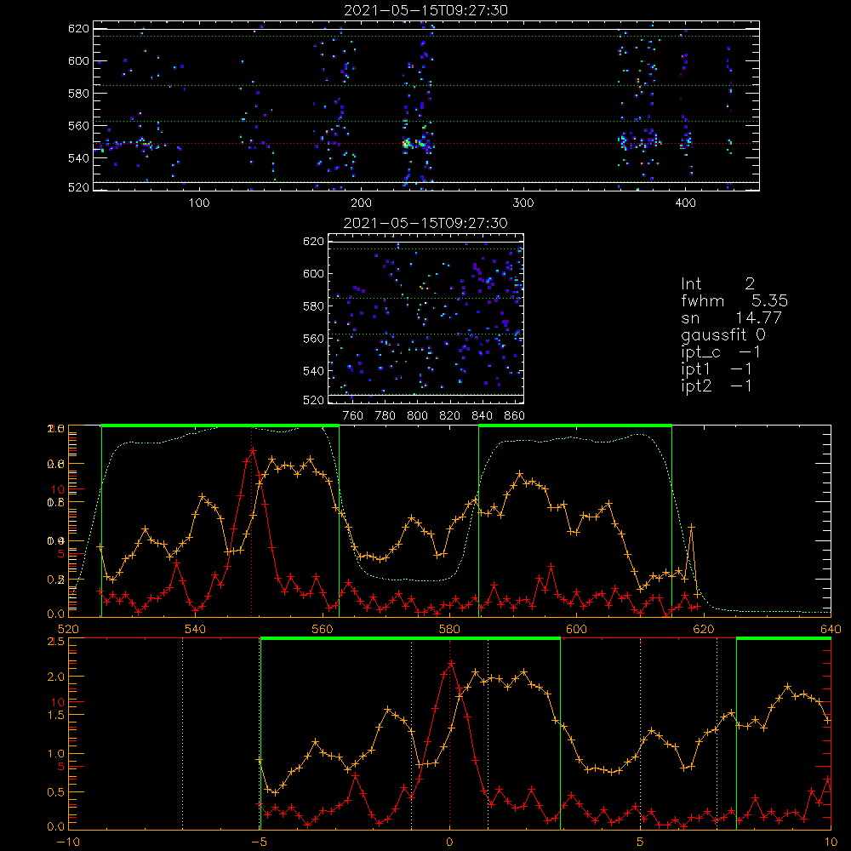
Task: Click x-axis label 580 of the upper profile plot
Action: [449, 629]
